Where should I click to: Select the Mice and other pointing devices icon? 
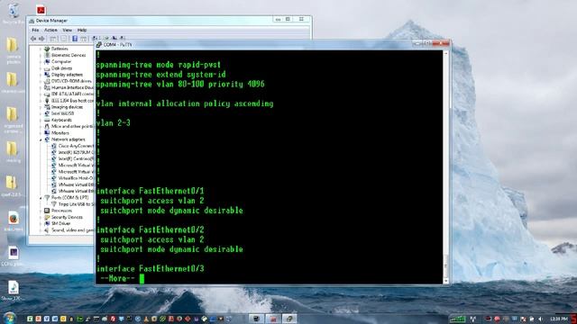coord(47,126)
